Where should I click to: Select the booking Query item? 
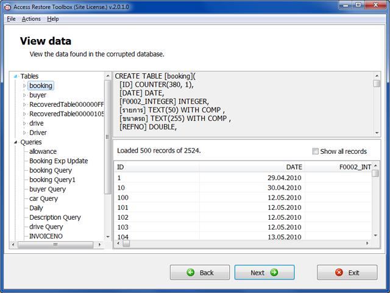pyautogui.click(x=51, y=170)
